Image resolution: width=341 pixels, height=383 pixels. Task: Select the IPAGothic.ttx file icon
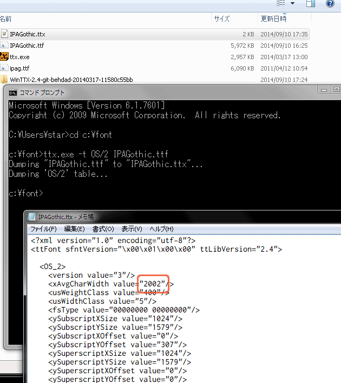pyautogui.click(x=4, y=34)
